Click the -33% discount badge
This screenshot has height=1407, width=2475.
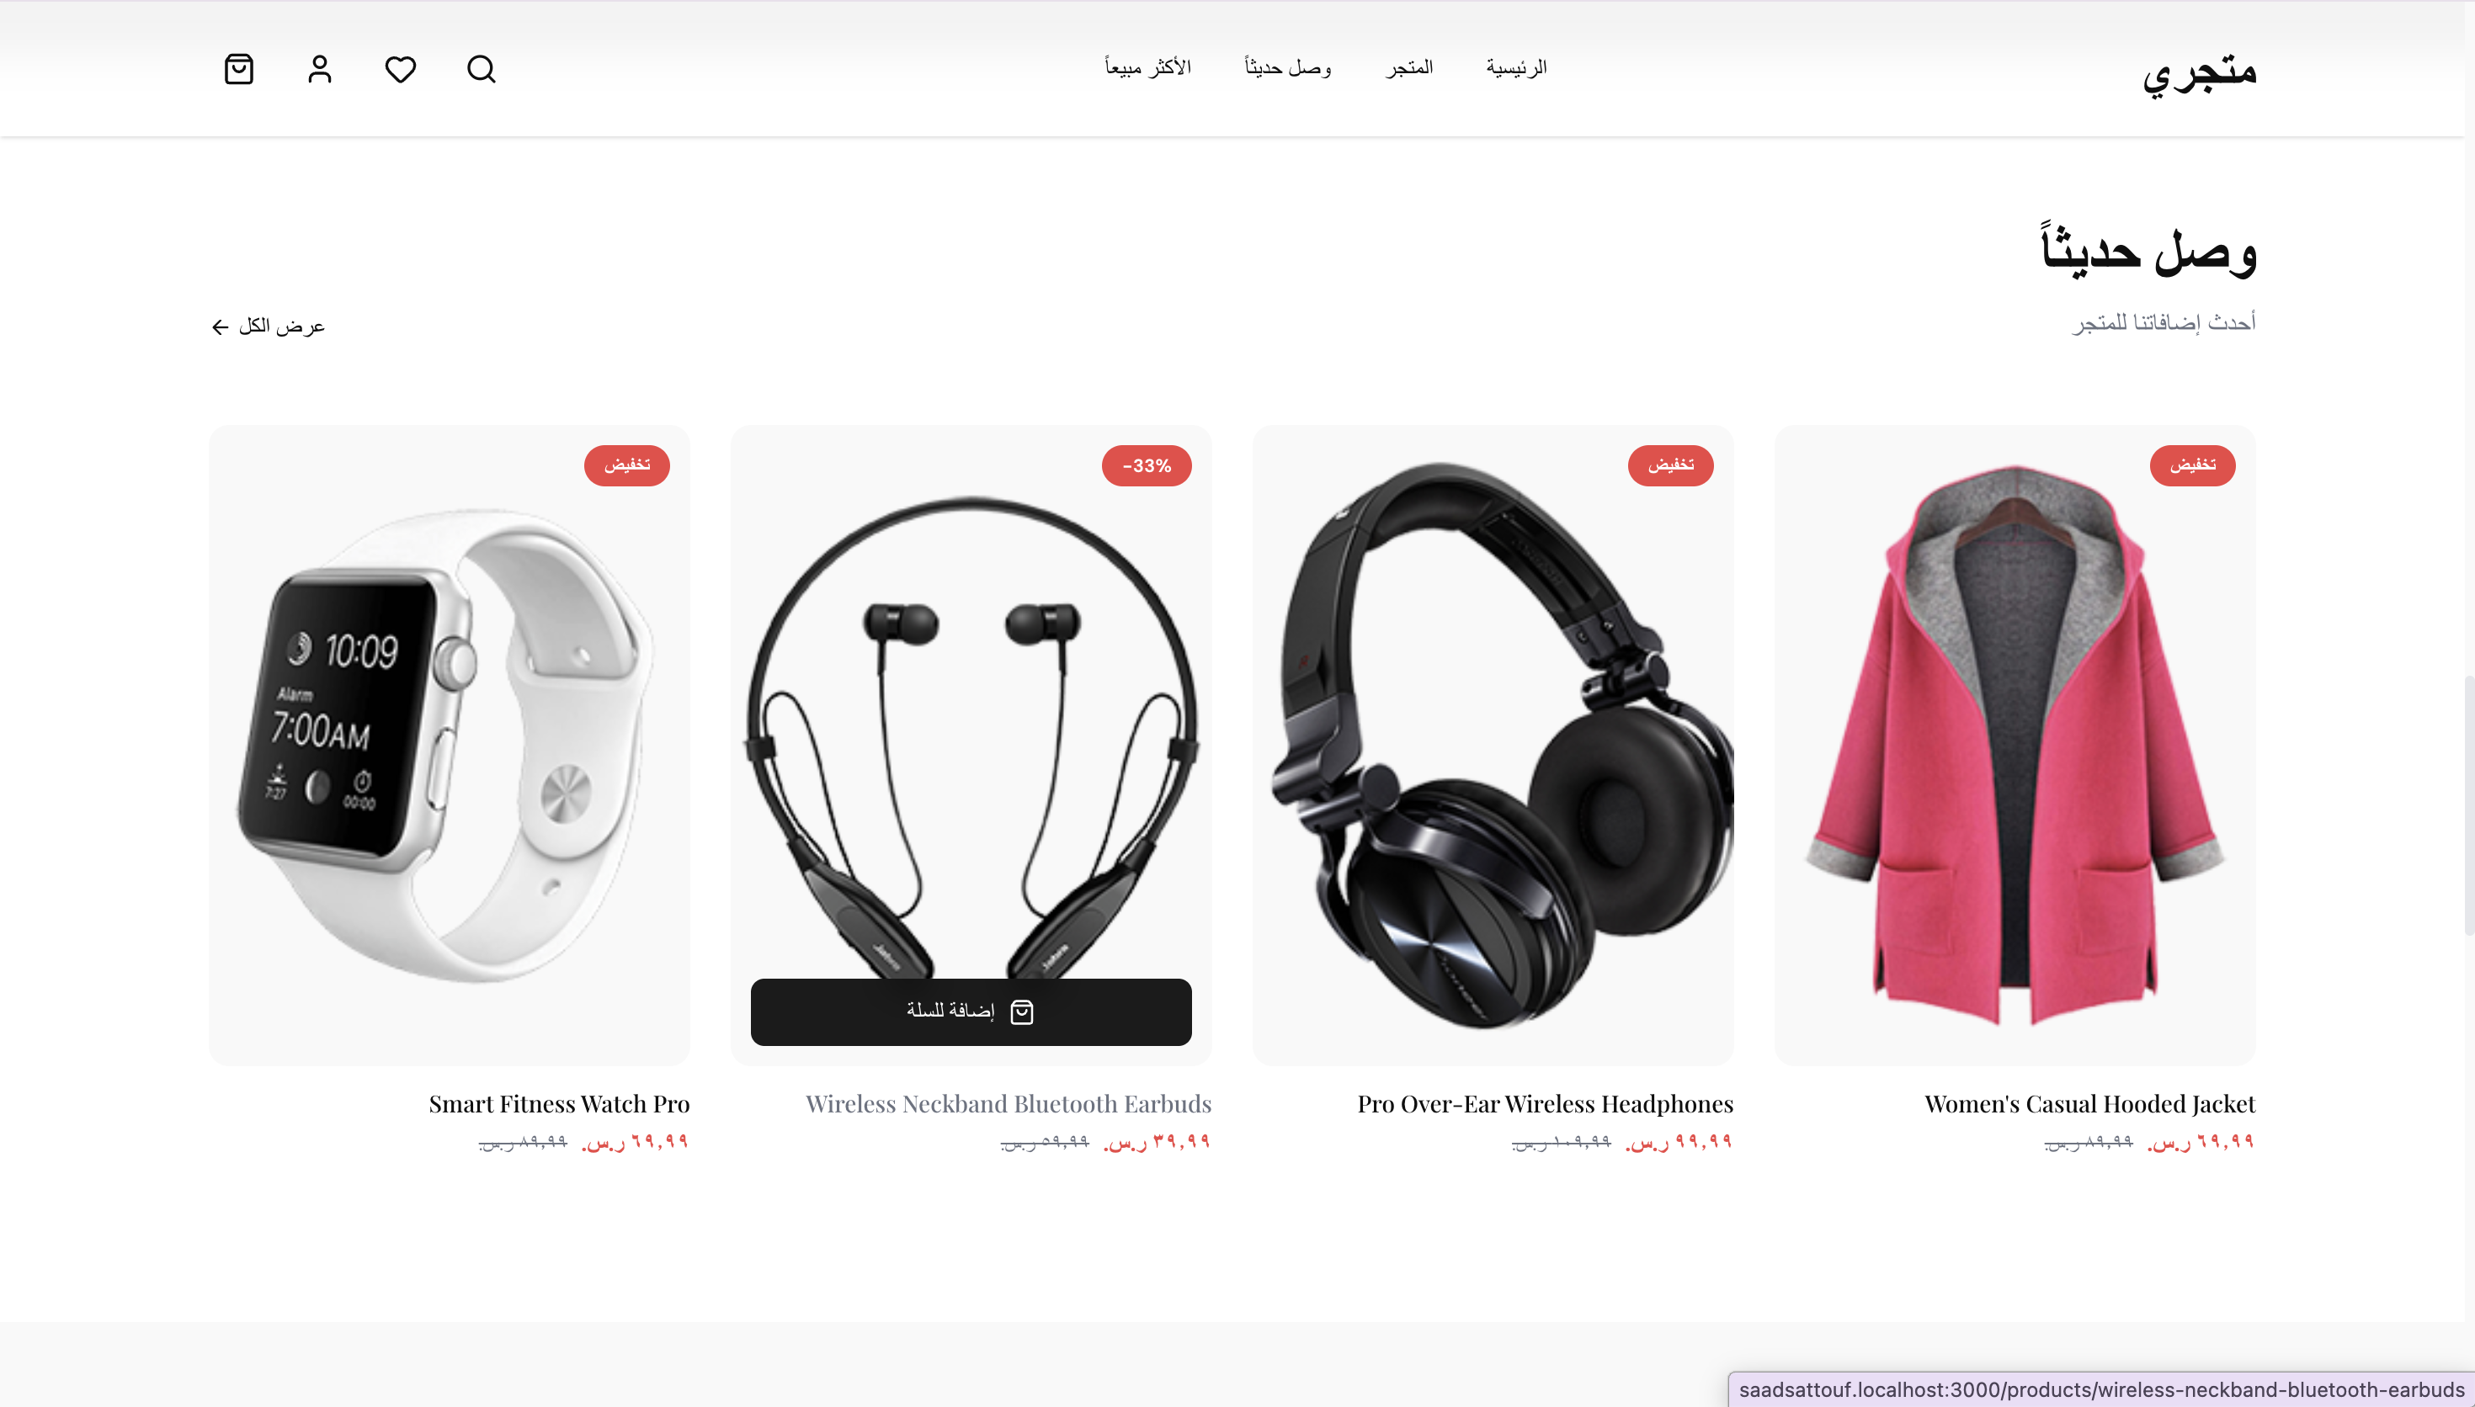(x=1147, y=466)
